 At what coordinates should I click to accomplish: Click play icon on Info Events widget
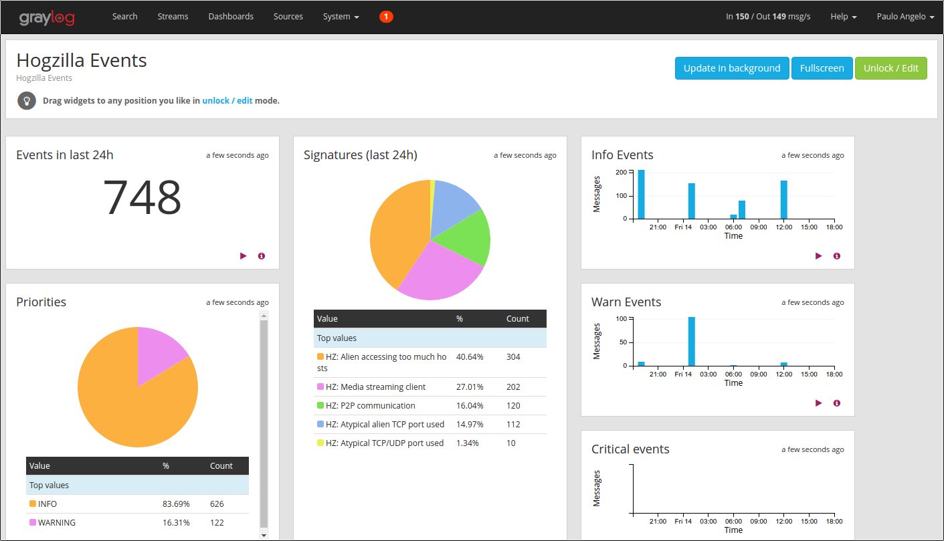[x=819, y=256]
